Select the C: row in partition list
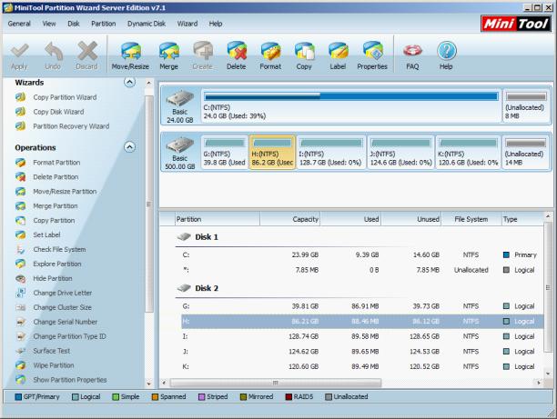 (362, 254)
